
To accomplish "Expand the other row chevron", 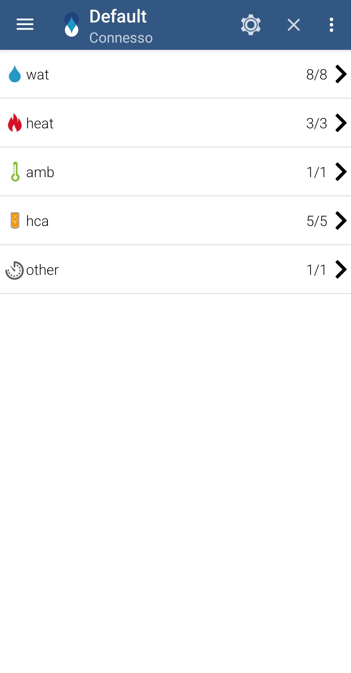I will [341, 270].
